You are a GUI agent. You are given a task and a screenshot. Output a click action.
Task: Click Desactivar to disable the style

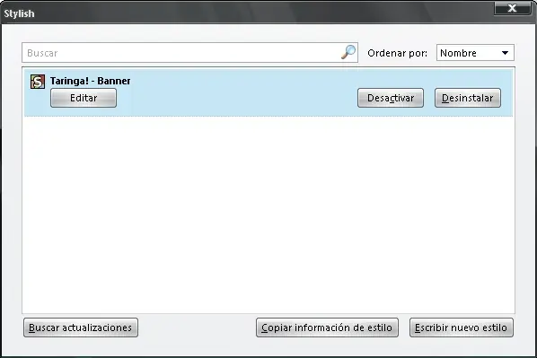[x=391, y=98]
